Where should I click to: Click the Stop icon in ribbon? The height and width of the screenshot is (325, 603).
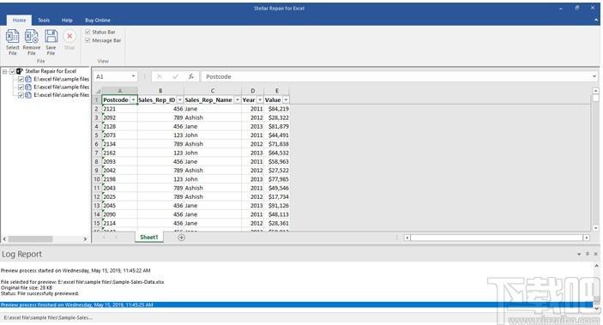tap(69, 36)
